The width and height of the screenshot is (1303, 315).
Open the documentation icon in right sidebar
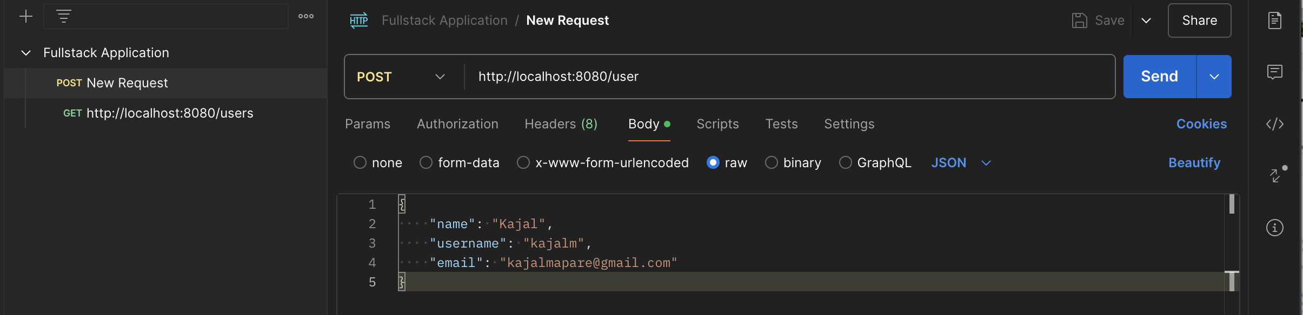point(1274,20)
